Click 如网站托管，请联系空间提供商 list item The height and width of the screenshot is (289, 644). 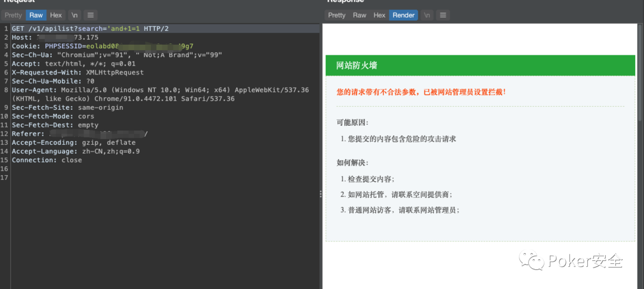coord(401,195)
